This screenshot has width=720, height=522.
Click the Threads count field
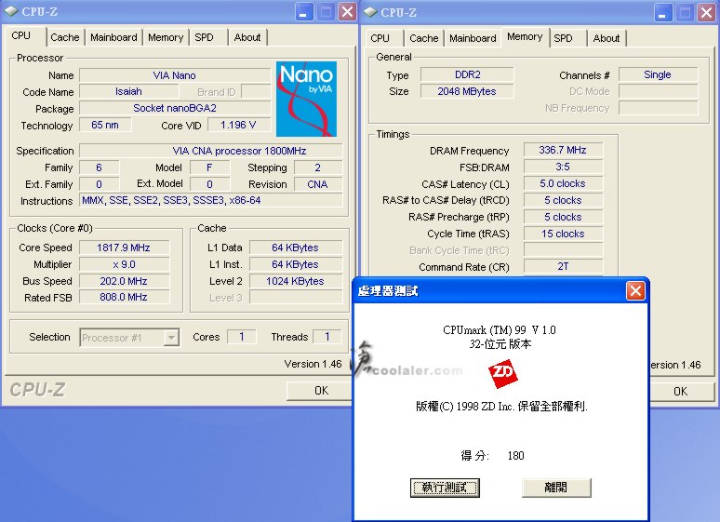(x=327, y=337)
